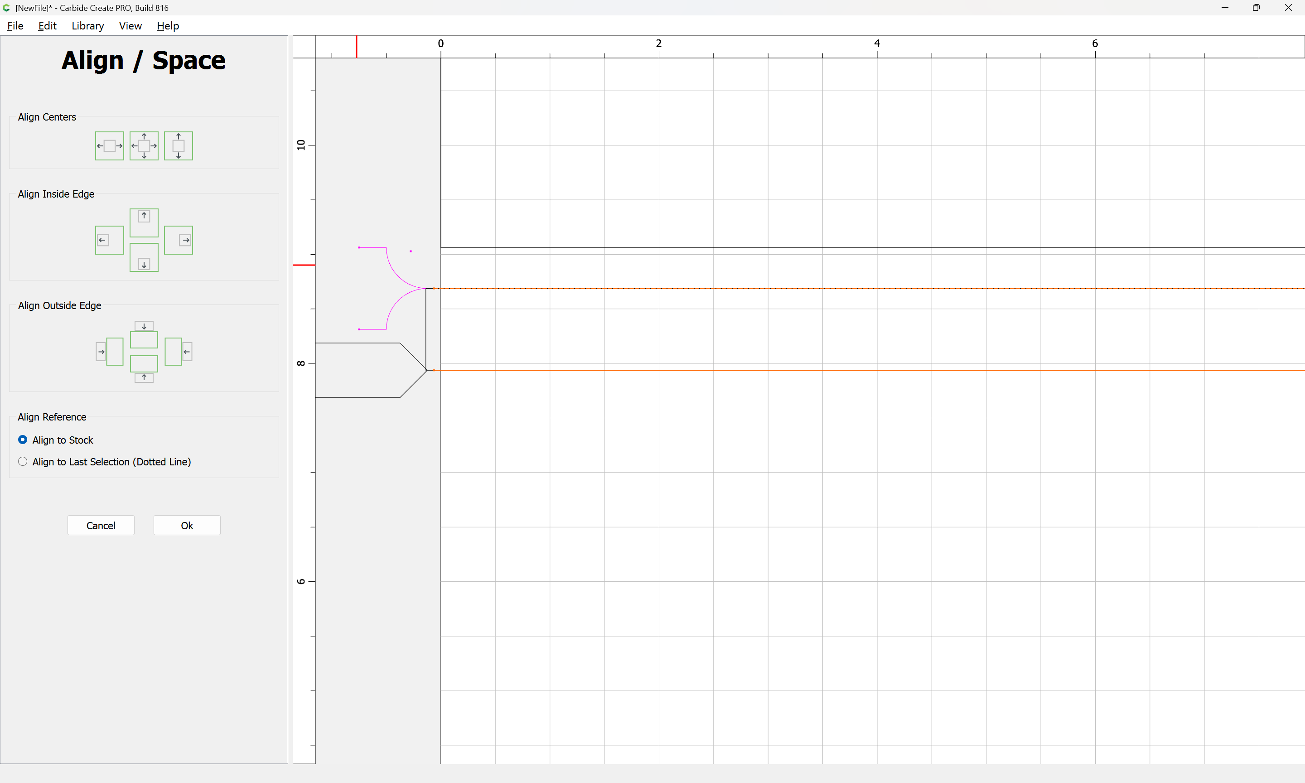Align inside edge to left

tap(109, 240)
